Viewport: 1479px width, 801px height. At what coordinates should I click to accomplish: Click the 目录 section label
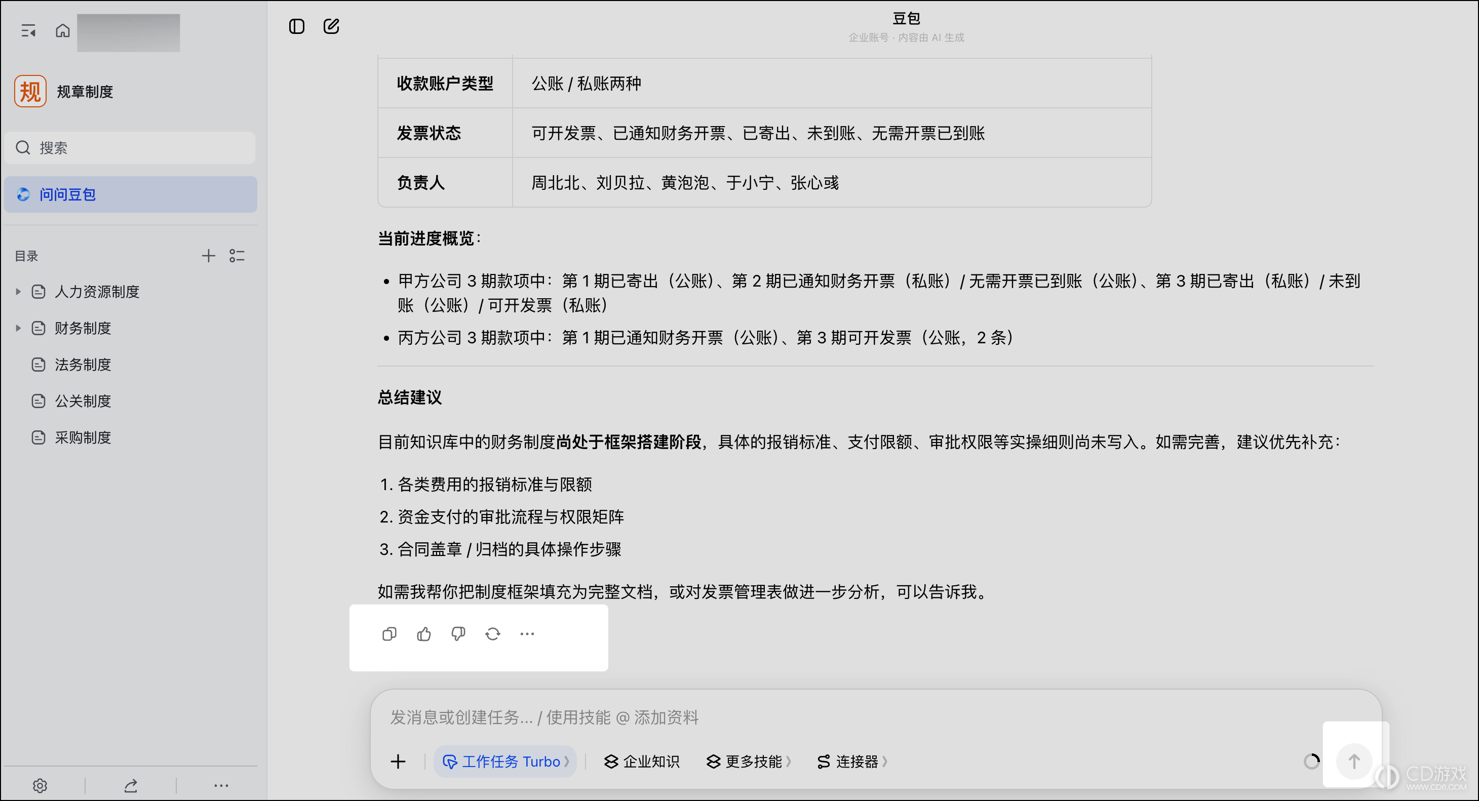26,256
